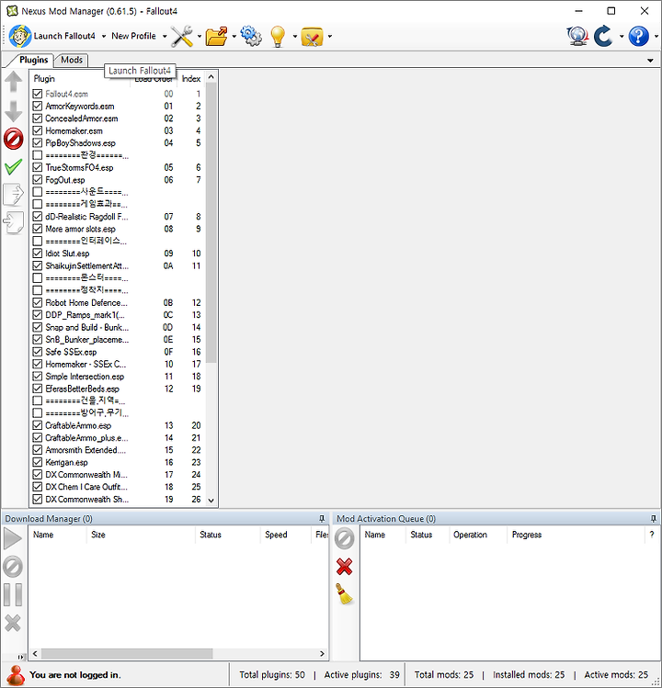Open dropdown arrow next to light bulb icon
Image resolution: width=662 pixels, height=688 pixels.
294,37
